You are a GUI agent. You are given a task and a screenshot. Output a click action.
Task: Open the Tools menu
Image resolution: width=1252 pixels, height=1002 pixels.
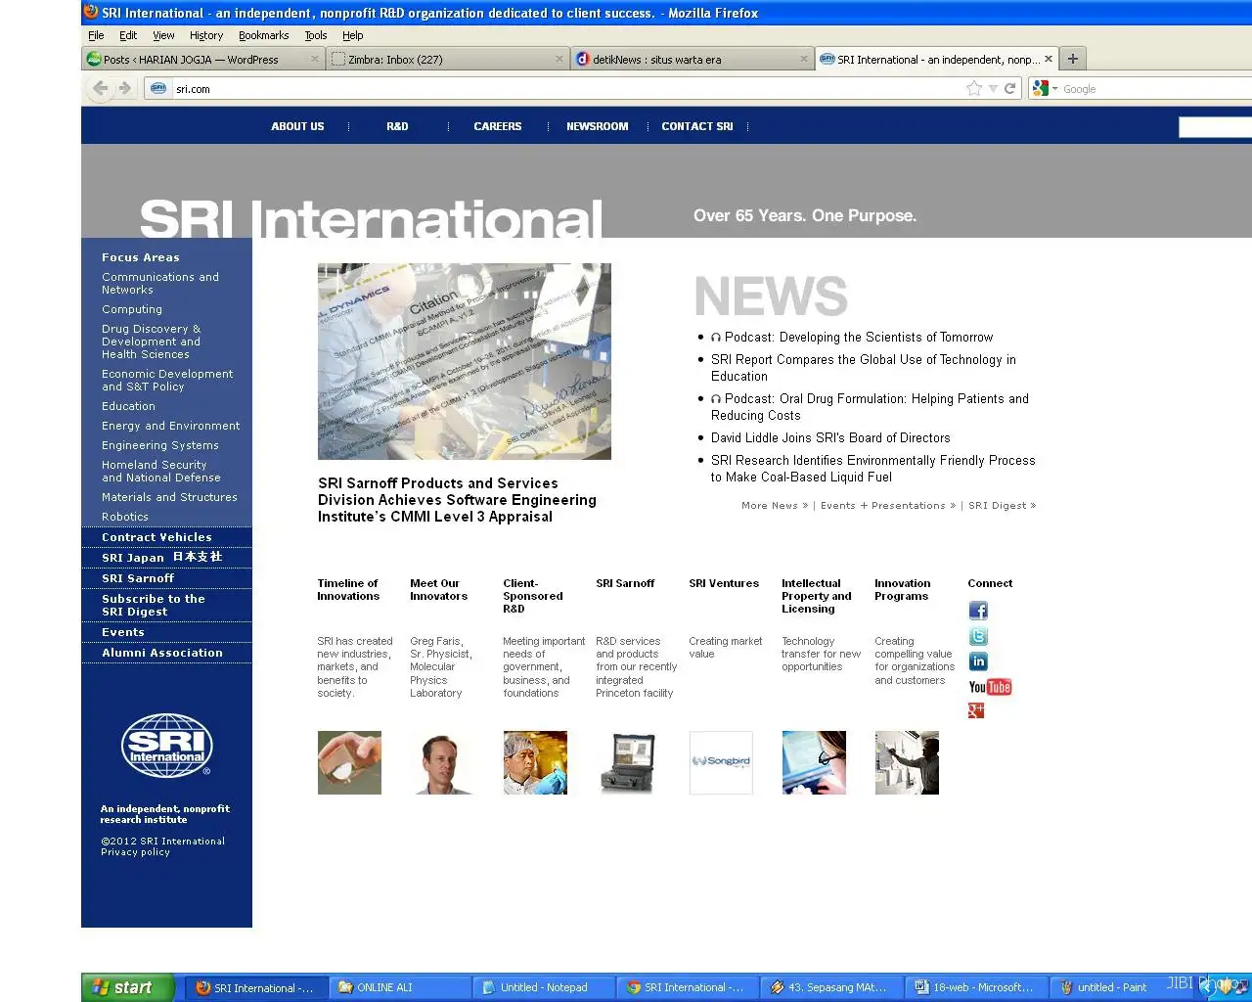pyautogui.click(x=316, y=35)
